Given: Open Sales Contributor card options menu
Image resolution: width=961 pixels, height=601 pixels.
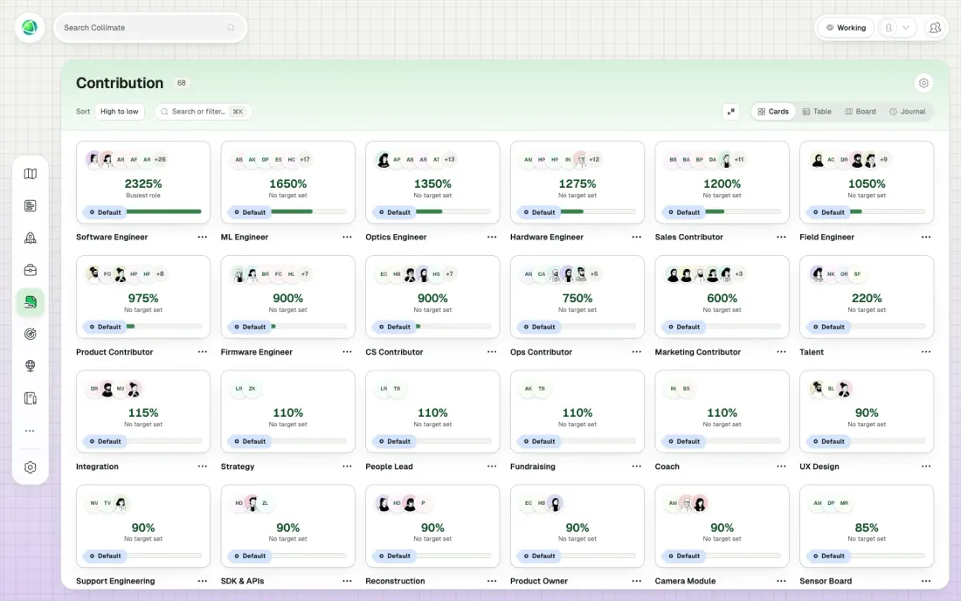Looking at the screenshot, I should pyautogui.click(x=781, y=237).
